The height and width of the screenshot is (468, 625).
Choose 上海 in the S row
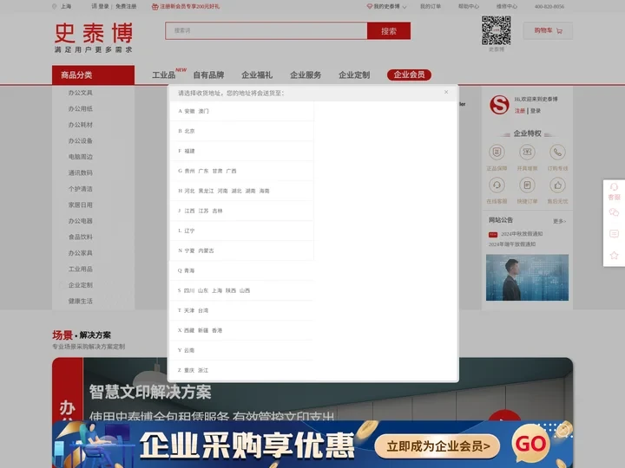click(x=217, y=290)
